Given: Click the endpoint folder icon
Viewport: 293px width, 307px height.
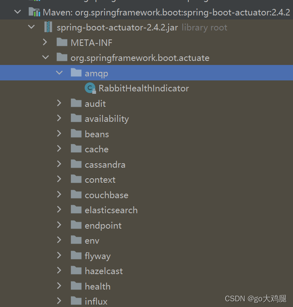Looking at the screenshot, I should click(x=76, y=225).
